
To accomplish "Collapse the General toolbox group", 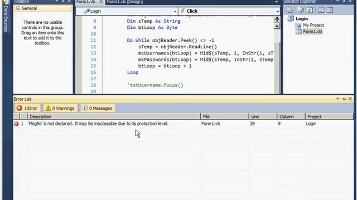I will click(x=18, y=8).
